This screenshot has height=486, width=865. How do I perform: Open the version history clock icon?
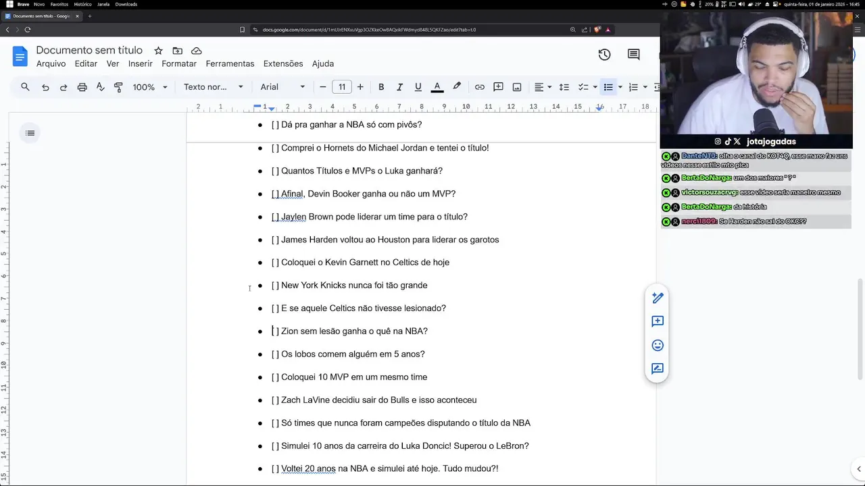[604, 55]
